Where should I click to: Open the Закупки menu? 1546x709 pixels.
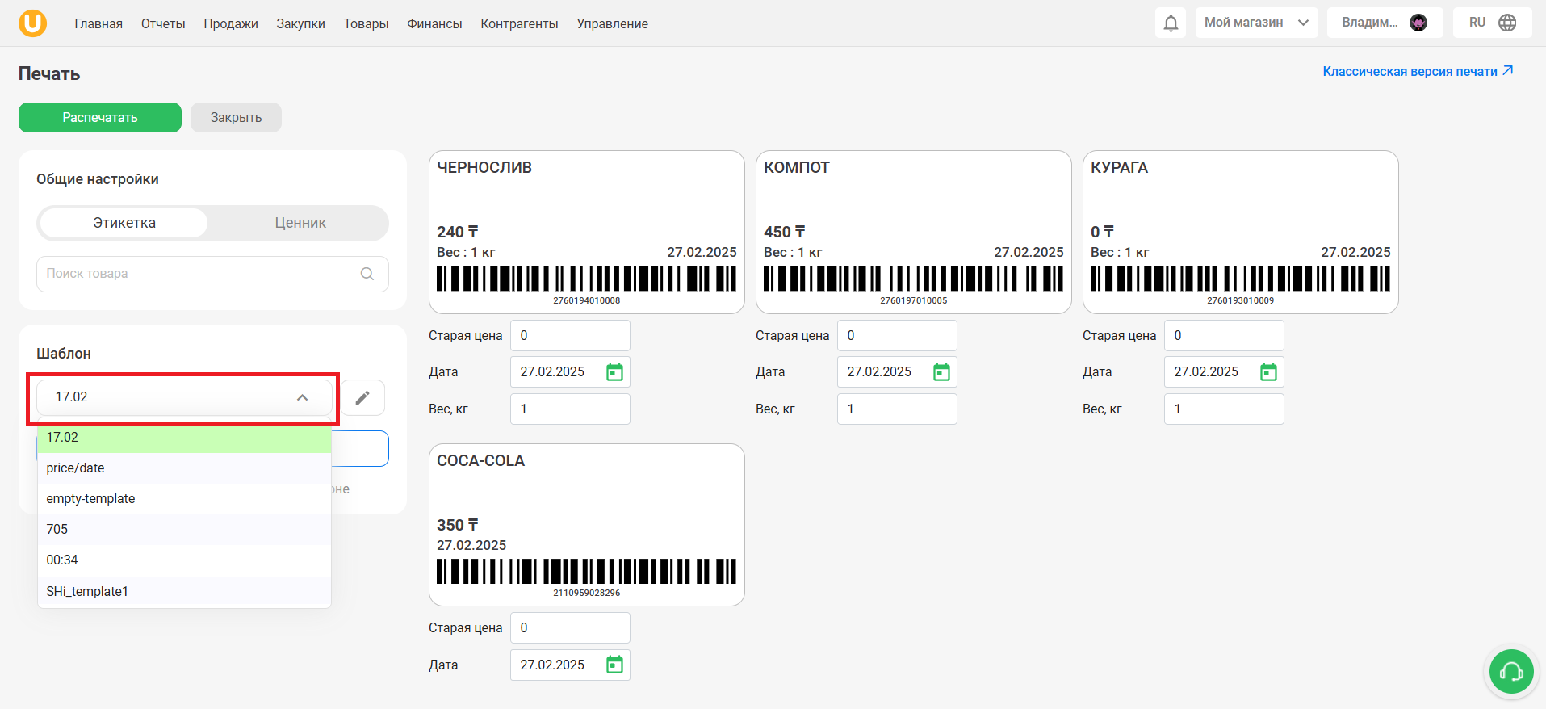pyautogui.click(x=300, y=23)
